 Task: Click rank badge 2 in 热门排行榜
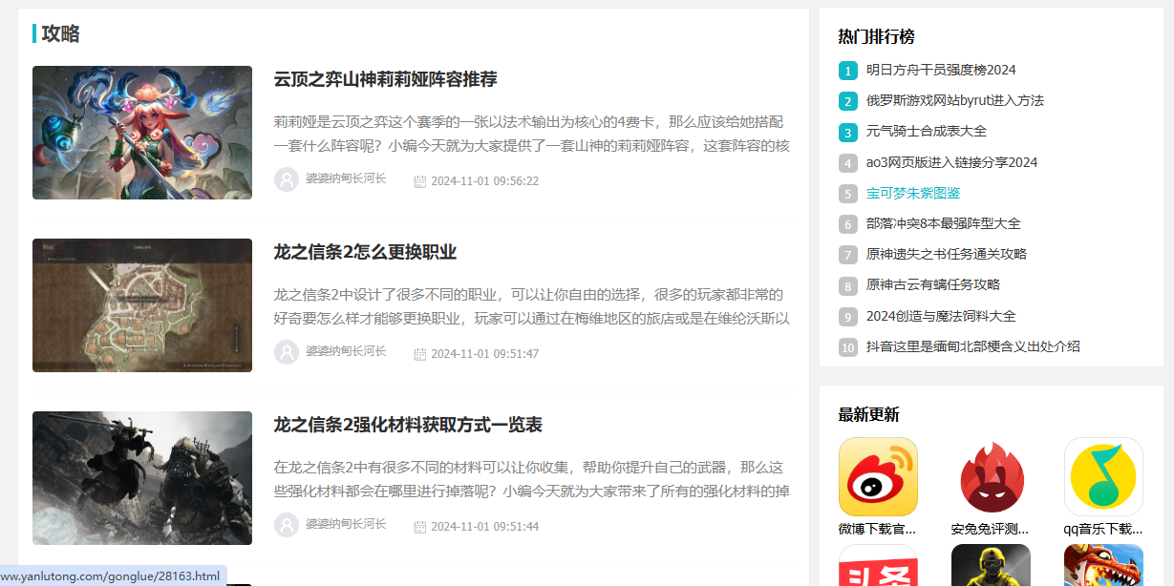coord(848,101)
